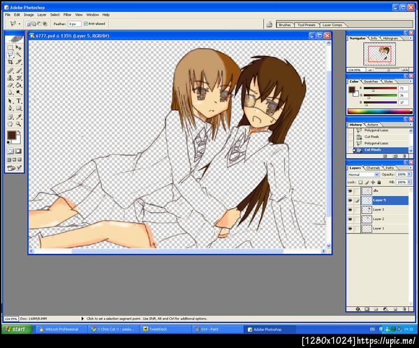Click the Windows Start button
The height and width of the screenshot is (348, 419).
(x=17, y=329)
